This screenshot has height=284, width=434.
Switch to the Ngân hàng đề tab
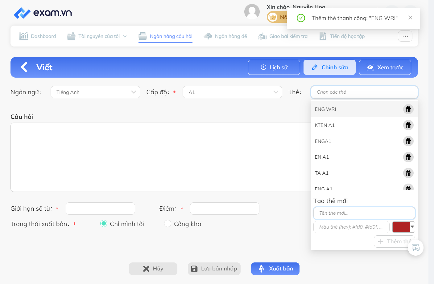click(x=225, y=36)
